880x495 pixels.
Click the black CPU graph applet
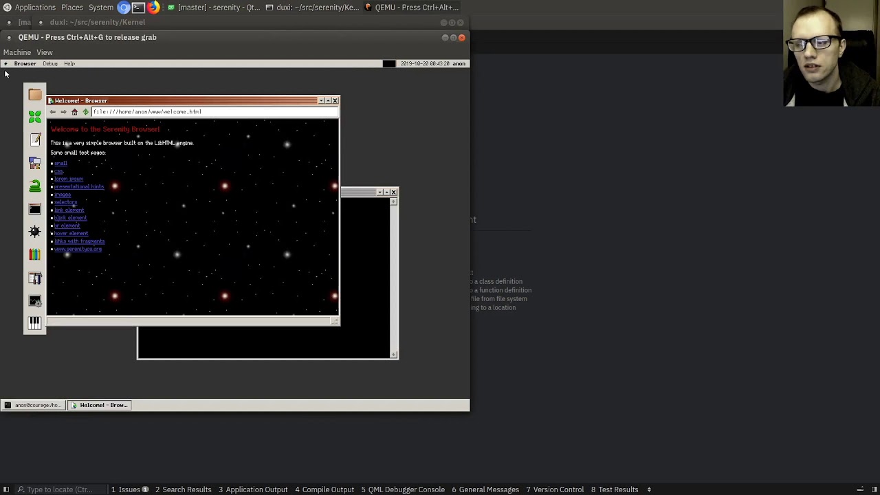tap(389, 63)
